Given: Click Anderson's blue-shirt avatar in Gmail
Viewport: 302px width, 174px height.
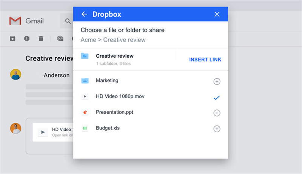Looking at the screenshot, I should click(15, 75).
